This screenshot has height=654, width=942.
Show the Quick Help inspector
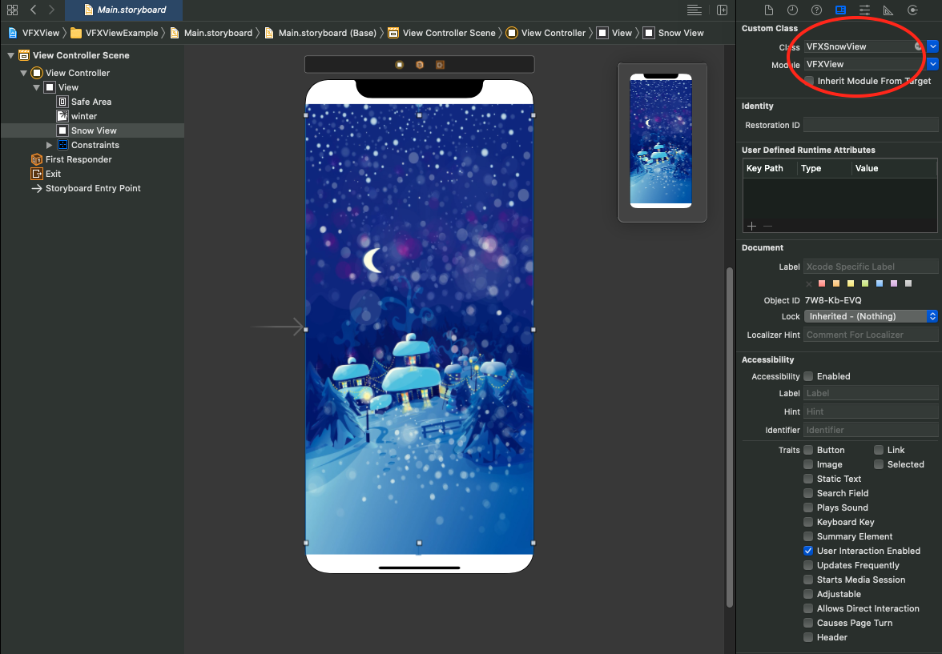816,10
